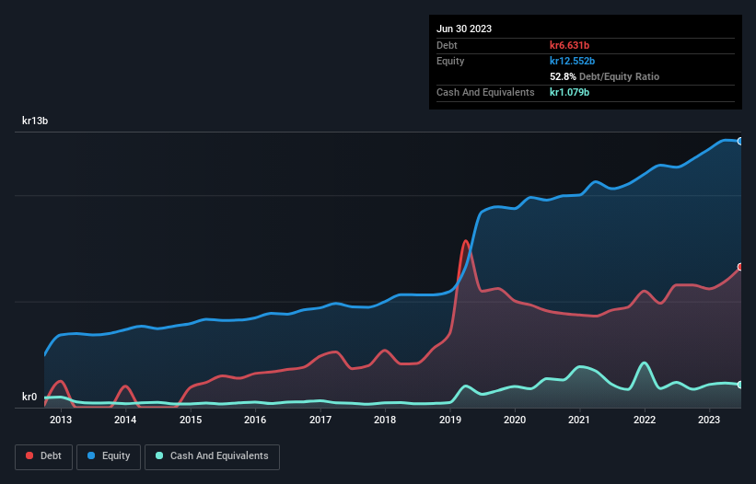Image resolution: width=756 pixels, height=484 pixels.
Task: Click the 2022 x-axis label
Action: click(x=645, y=420)
